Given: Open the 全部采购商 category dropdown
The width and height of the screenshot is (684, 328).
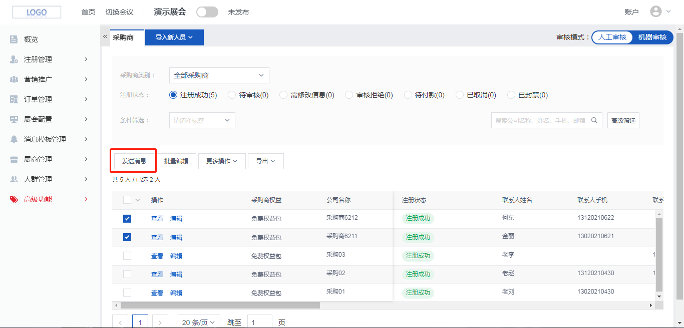Looking at the screenshot, I should 219,75.
